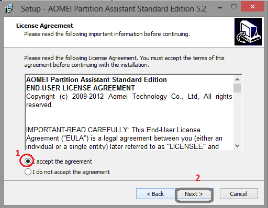The width and height of the screenshot is (268, 208).
Task: Click "AOMEI Partition Assistant Standard Edition" license title
Action: 96,79
